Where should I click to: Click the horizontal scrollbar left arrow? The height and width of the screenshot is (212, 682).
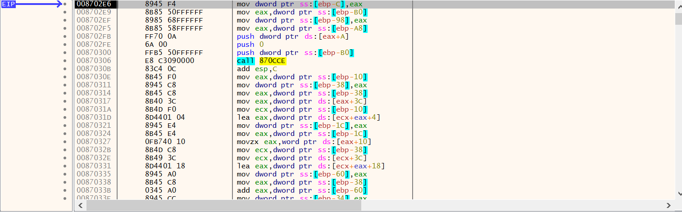click(80, 205)
